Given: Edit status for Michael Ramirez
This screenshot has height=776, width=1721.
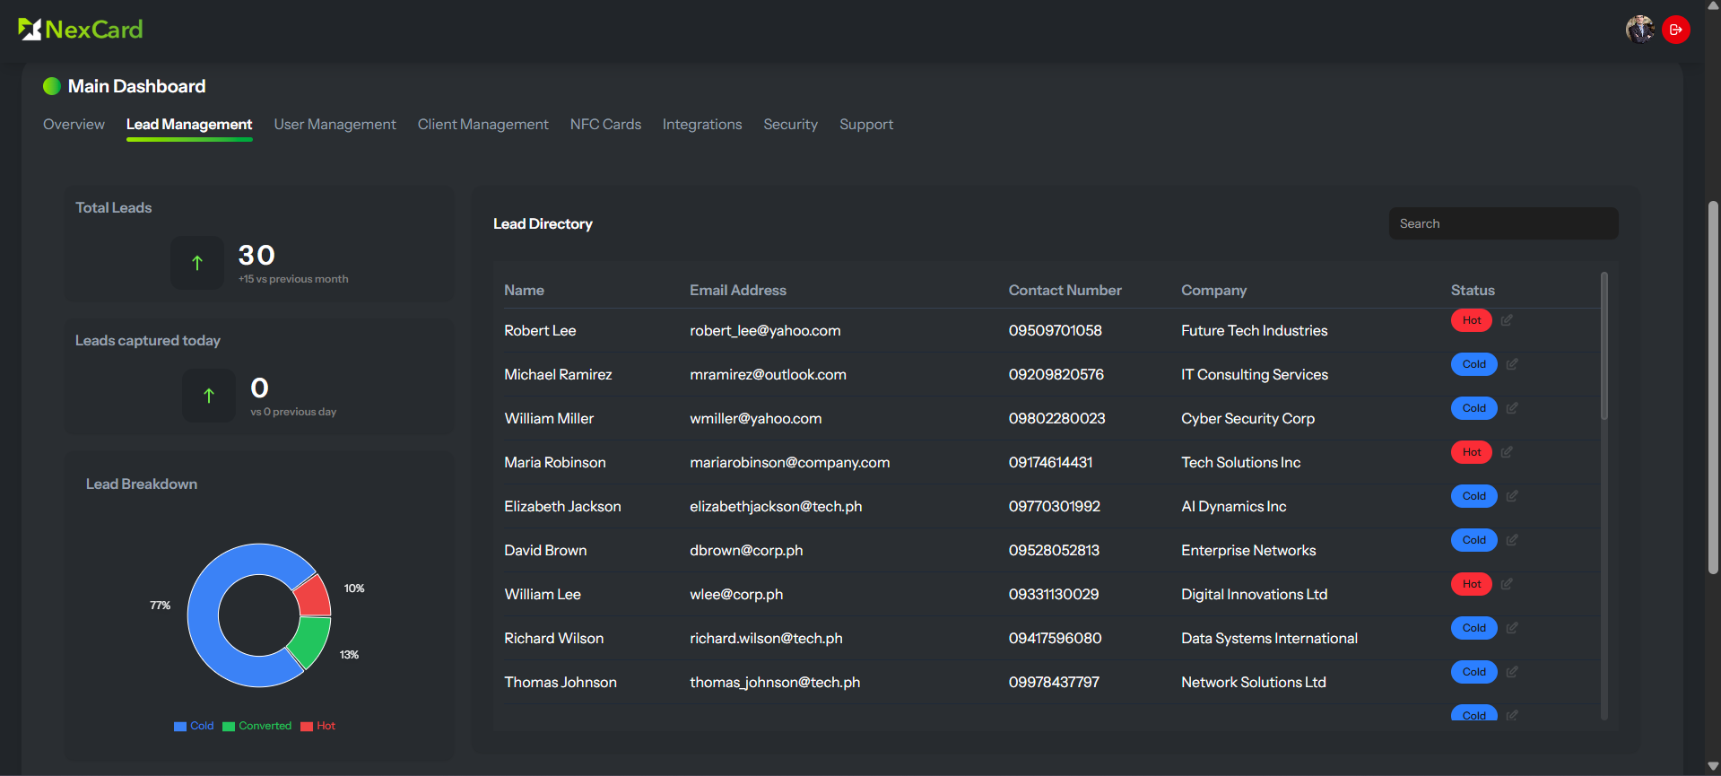Looking at the screenshot, I should point(1512,364).
